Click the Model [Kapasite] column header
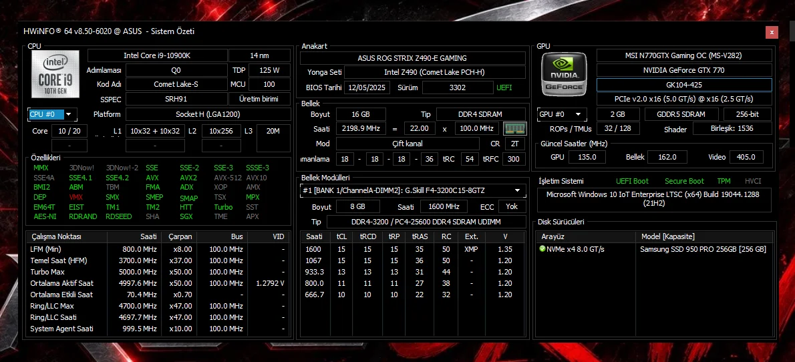Viewport: 795px width, 362px height. [x=705, y=237]
